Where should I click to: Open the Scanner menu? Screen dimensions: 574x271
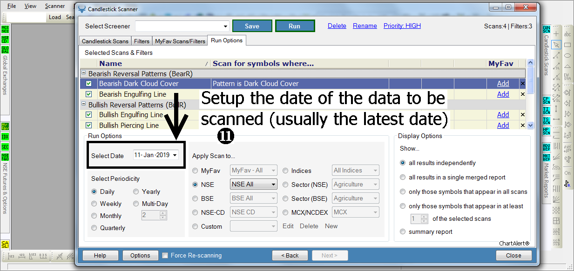pos(55,6)
